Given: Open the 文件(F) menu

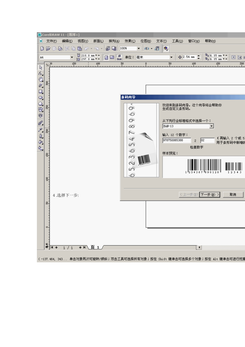Looking at the screenshot, I should point(52,41).
